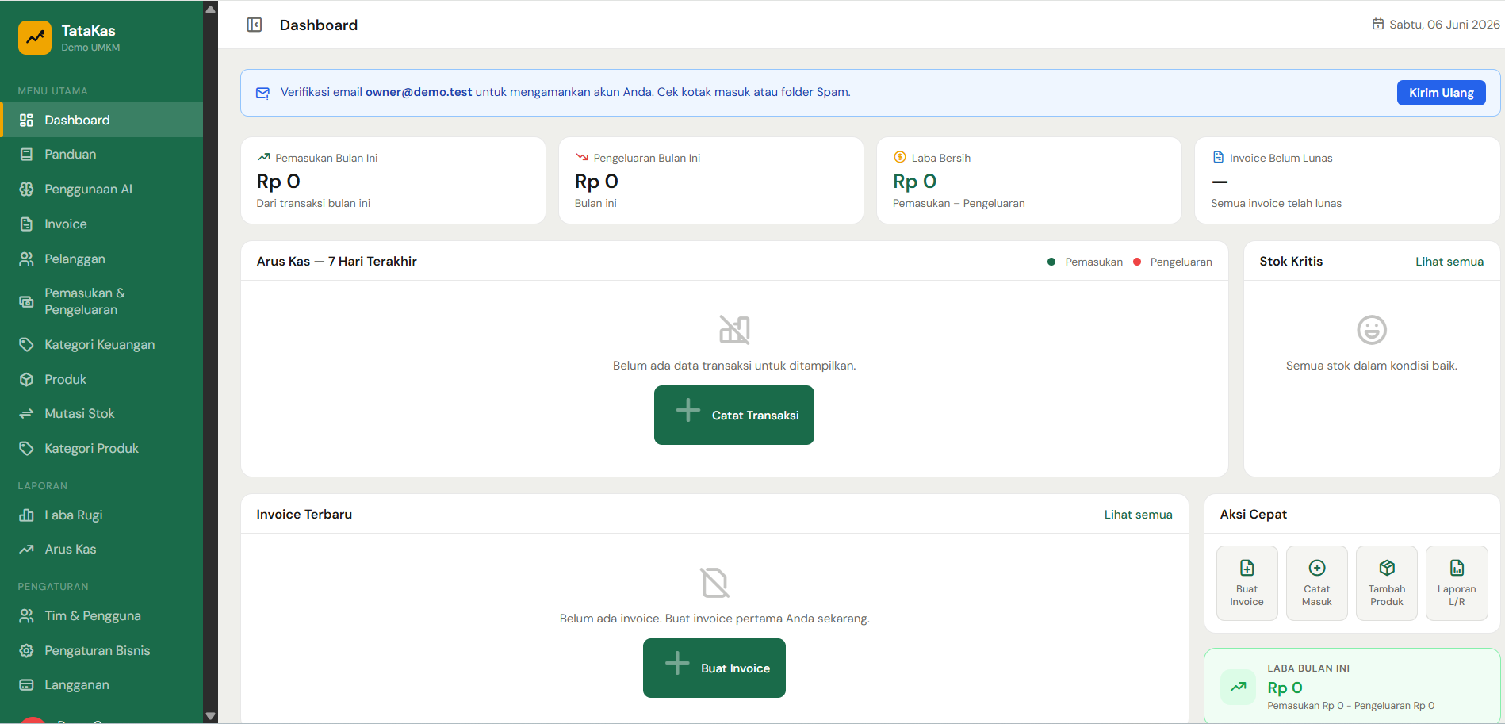Click the Produk box icon in sidebar
This screenshot has height=724, width=1505.
point(26,379)
